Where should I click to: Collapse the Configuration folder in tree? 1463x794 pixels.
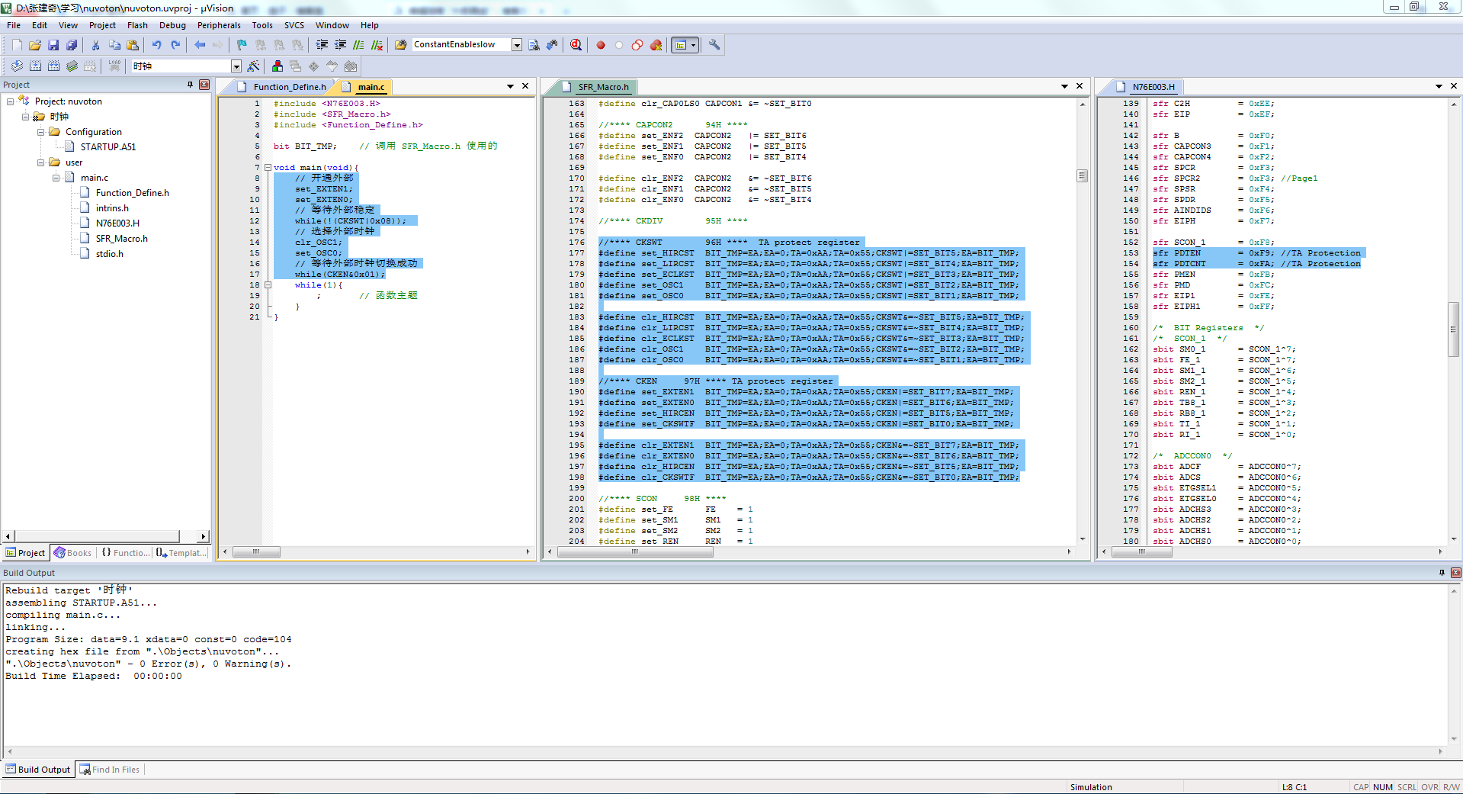(41, 132)
